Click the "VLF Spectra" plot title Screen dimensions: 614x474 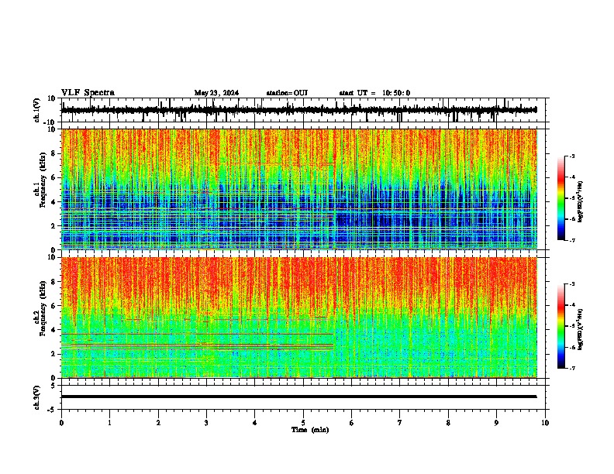tap(88, 93)
